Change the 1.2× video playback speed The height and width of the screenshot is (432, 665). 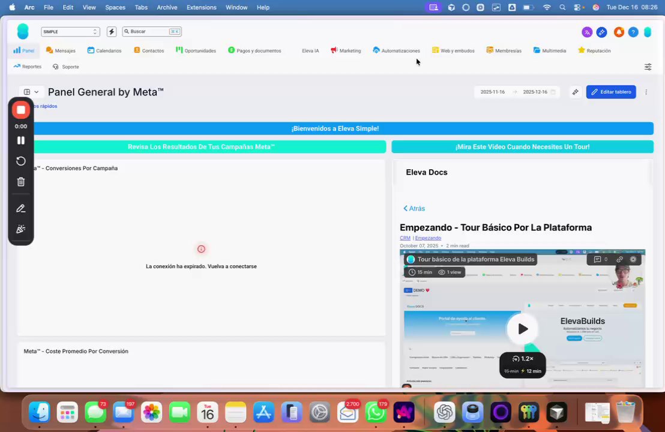coord(523,359)
